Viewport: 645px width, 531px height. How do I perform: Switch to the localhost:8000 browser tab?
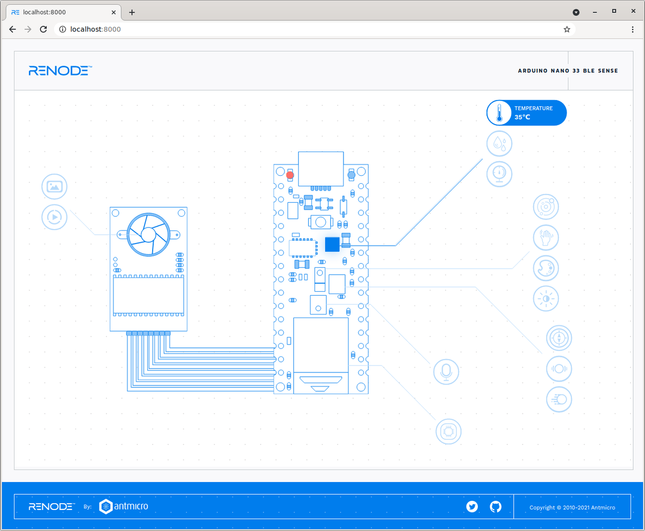pyautogui.click(x=59, y=12)
